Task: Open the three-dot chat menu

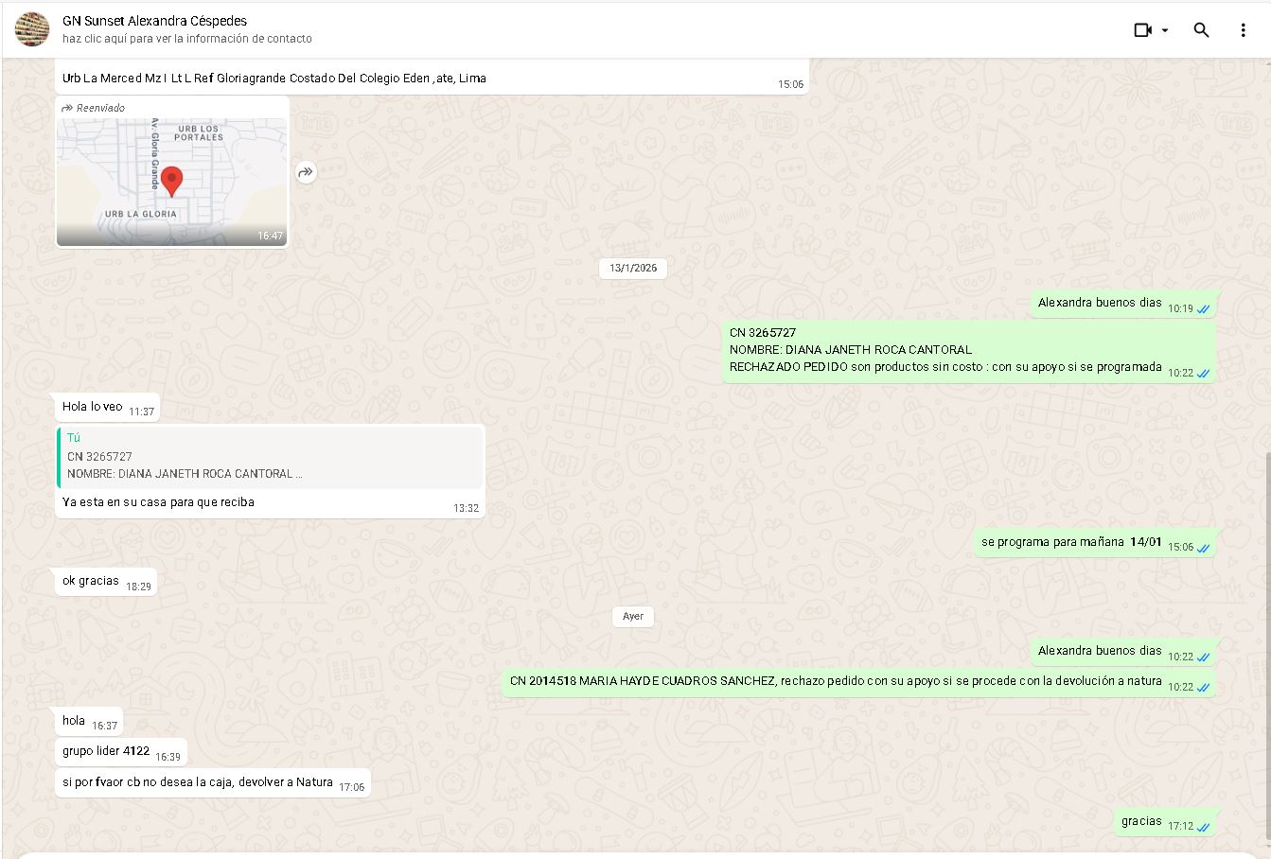Action: tap(1243, 30)
